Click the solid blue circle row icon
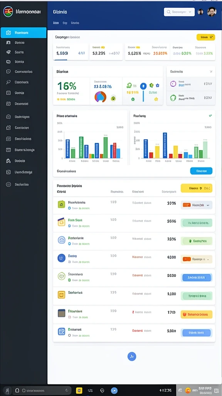 [61, 258]
